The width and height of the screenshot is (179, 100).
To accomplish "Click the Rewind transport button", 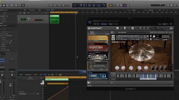I will tap(51, 5).
